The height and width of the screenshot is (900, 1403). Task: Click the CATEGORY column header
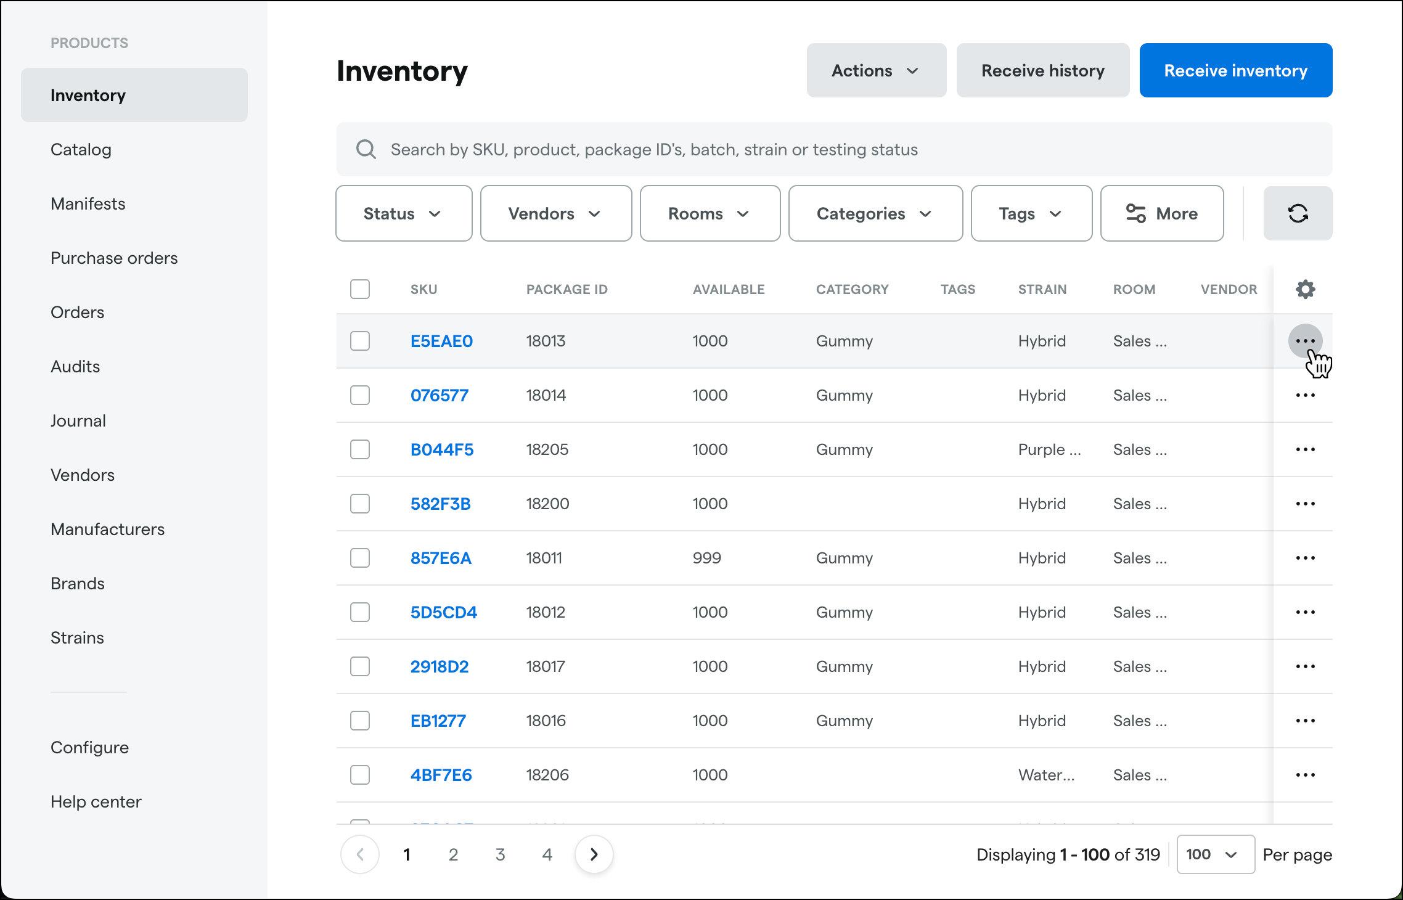coord(852,289)
